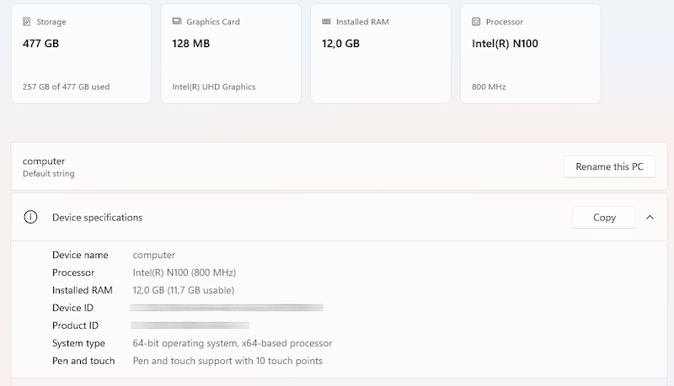Click the Device specifications header title
Image resolution: width=674 pixels, height=386 pixels.
[97, 217]
